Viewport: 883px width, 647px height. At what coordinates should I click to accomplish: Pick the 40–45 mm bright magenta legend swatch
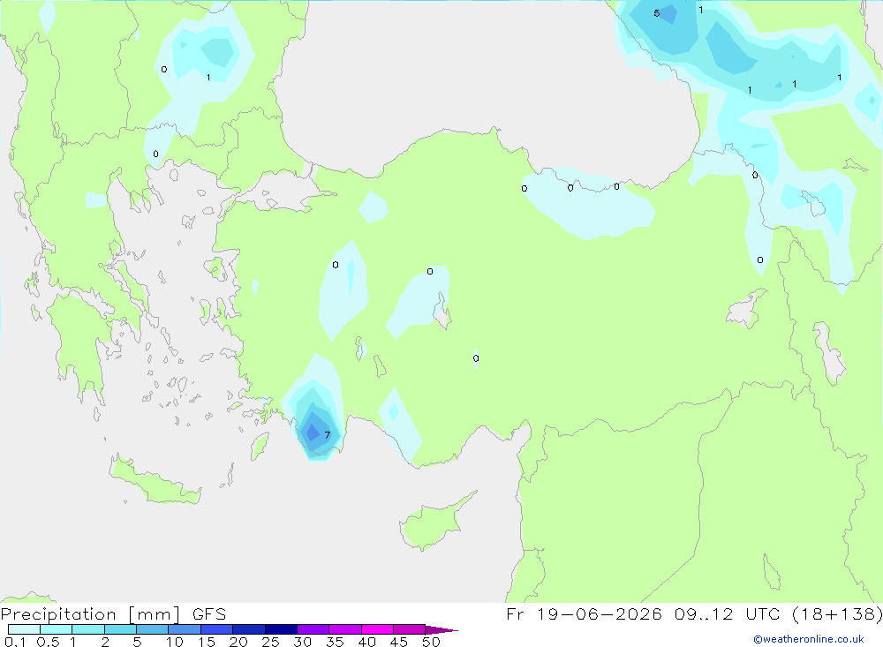click(x=377, y=629)
